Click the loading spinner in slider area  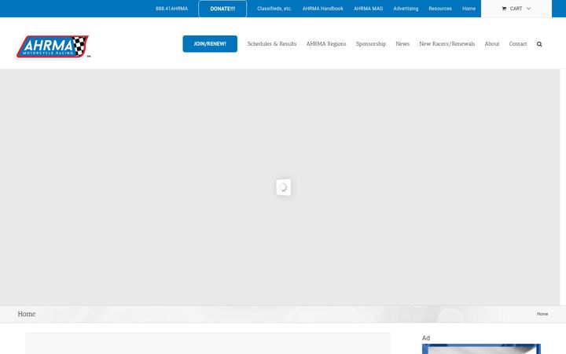[x=283, y=187]
